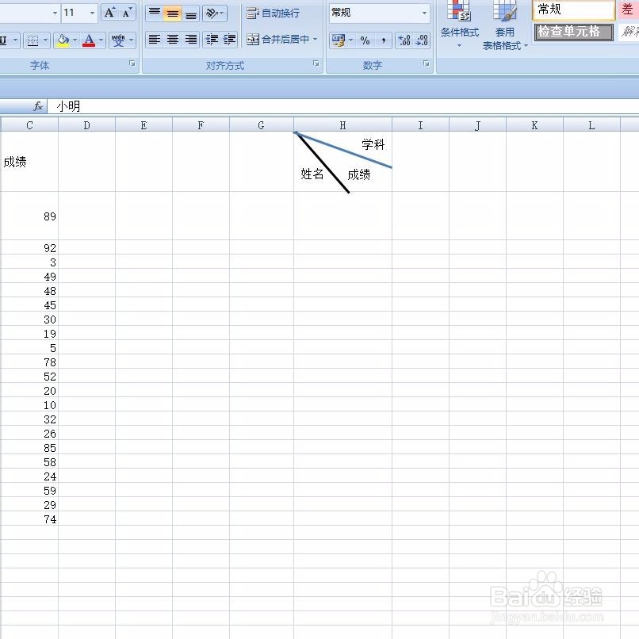Open 对齐方式 group dialog launcher
Image resolution: width=639 pixels, height=639 pixels.
[x=316, y=63]
